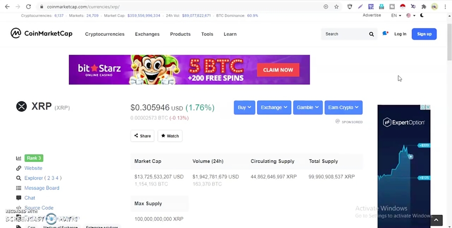Open the Earn Crypto dropdown
Image resolution: width=452 pixels, height=228 pixels.
pyautogui.click(x=344, y=107)
